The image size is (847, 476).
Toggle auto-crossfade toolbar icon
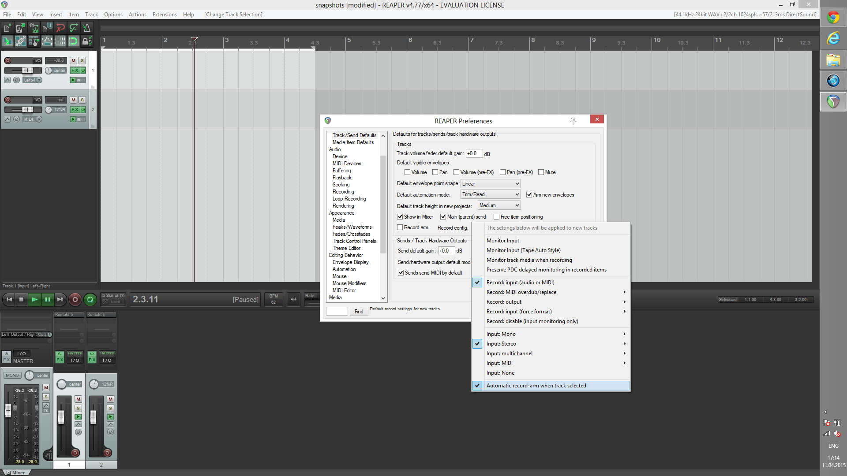(x=7, y=41)
